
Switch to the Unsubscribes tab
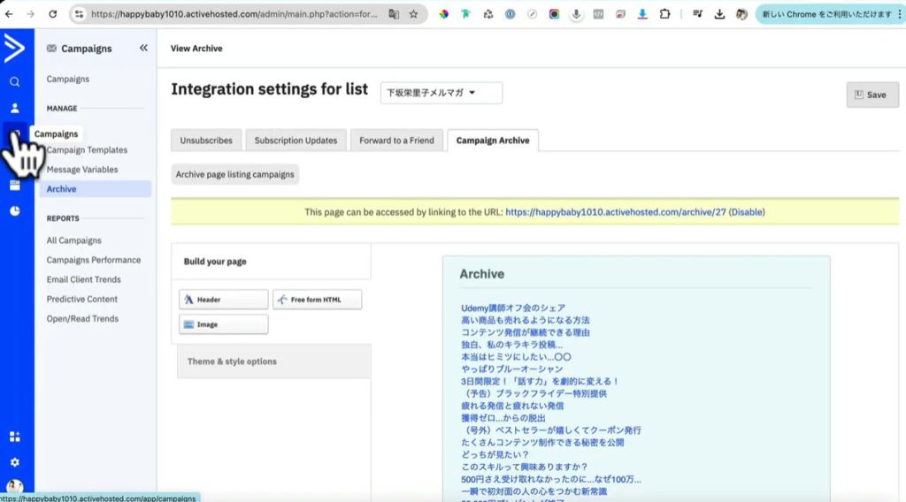coord(206,141)
